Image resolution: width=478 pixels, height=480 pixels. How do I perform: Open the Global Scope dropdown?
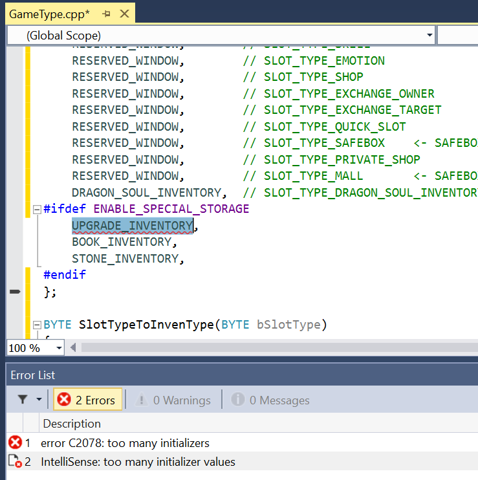coord(429,35)
